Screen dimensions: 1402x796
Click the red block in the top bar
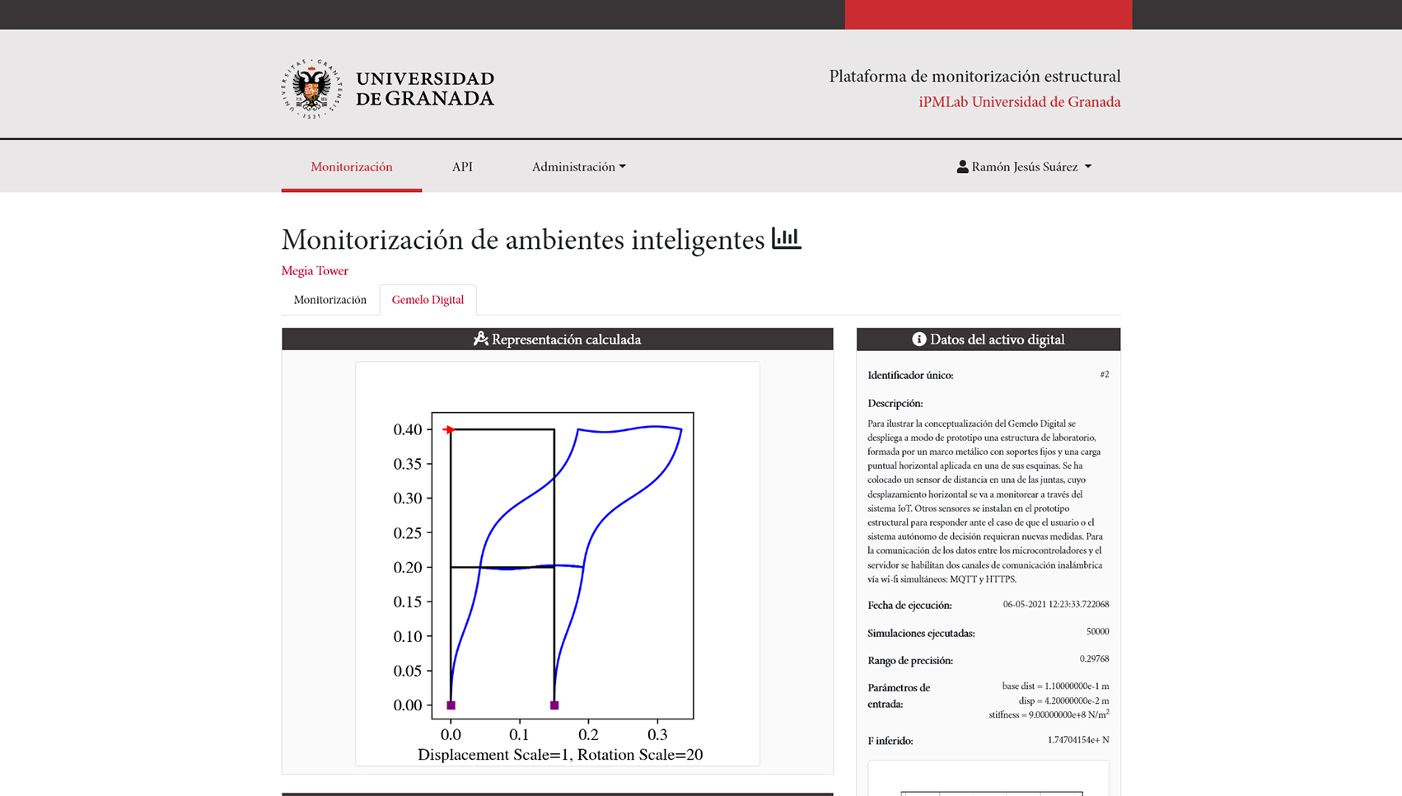pyautogui.click(x=988, y=15)
